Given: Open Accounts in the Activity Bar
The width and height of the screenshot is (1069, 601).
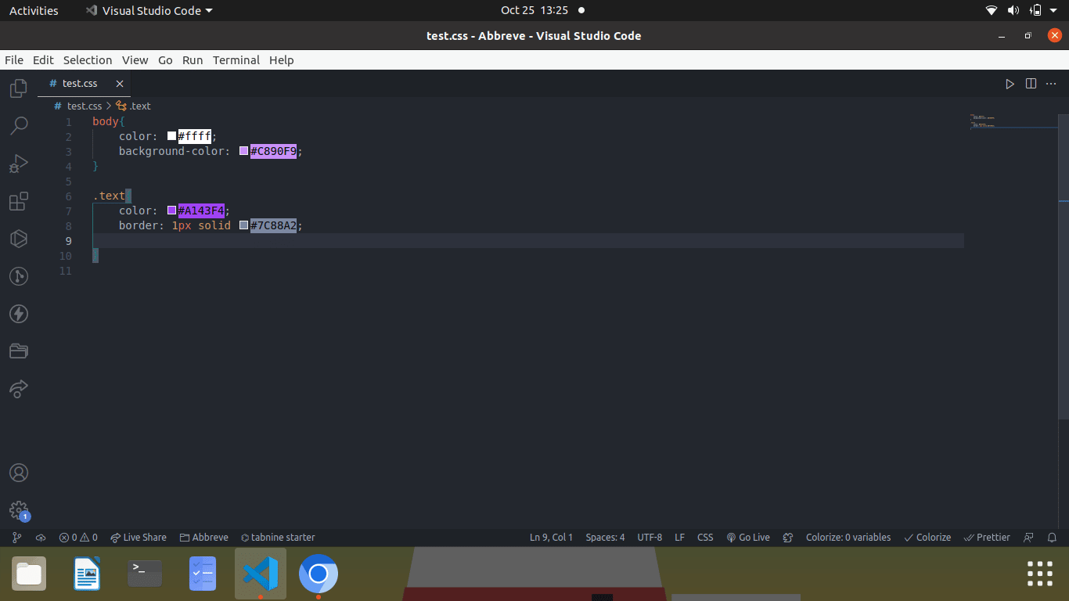Looking at the screenshot, I should click(17, 473).
